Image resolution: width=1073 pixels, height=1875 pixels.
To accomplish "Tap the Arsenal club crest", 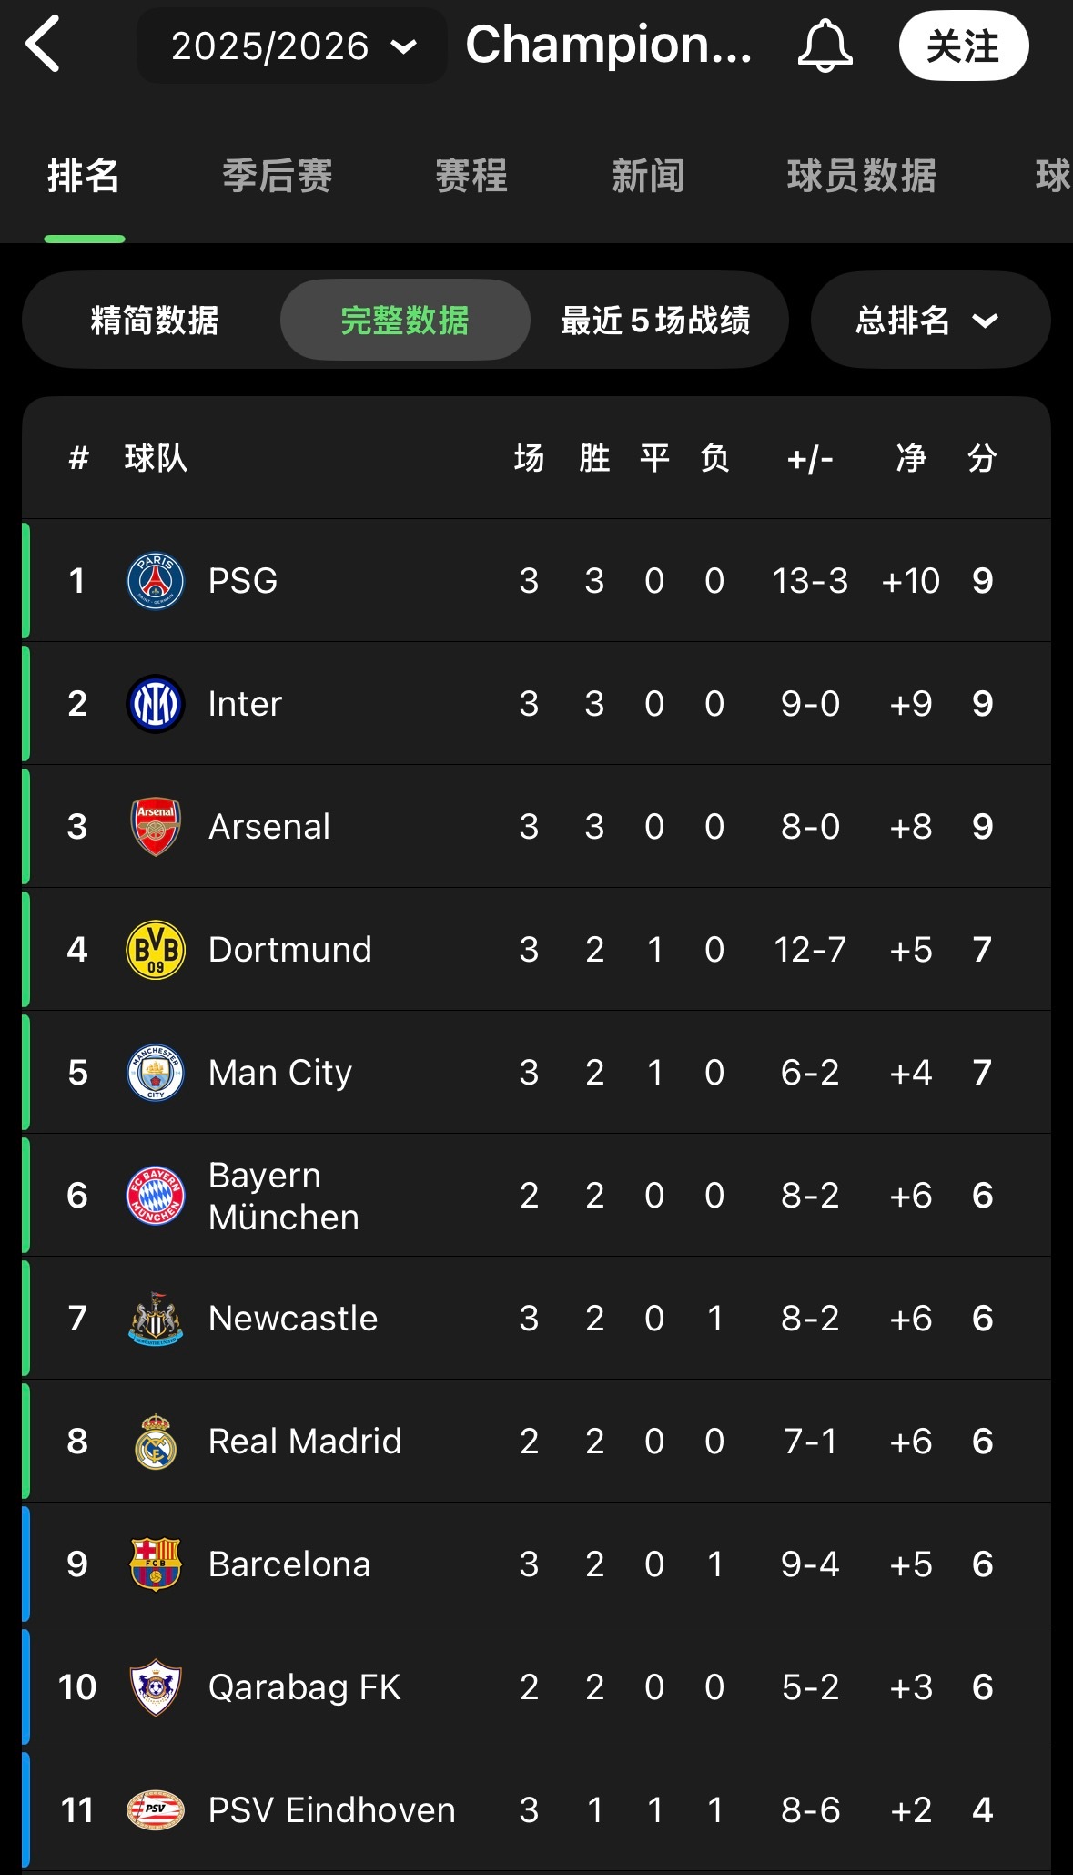I will (156, 827).
